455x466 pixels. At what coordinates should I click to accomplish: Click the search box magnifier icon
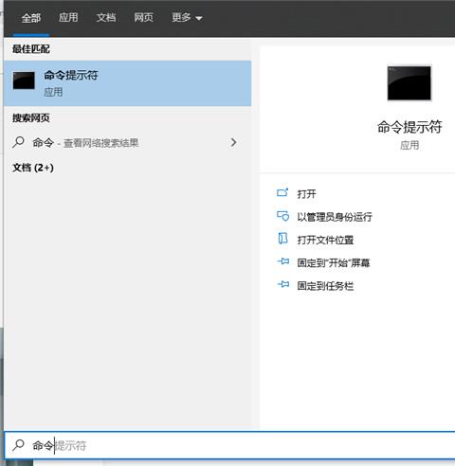coord(18,445)
